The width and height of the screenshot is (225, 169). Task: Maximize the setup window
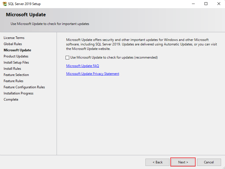[206, 4]
